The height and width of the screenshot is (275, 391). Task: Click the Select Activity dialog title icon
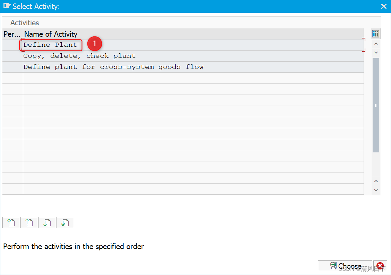tap(7, 6)
